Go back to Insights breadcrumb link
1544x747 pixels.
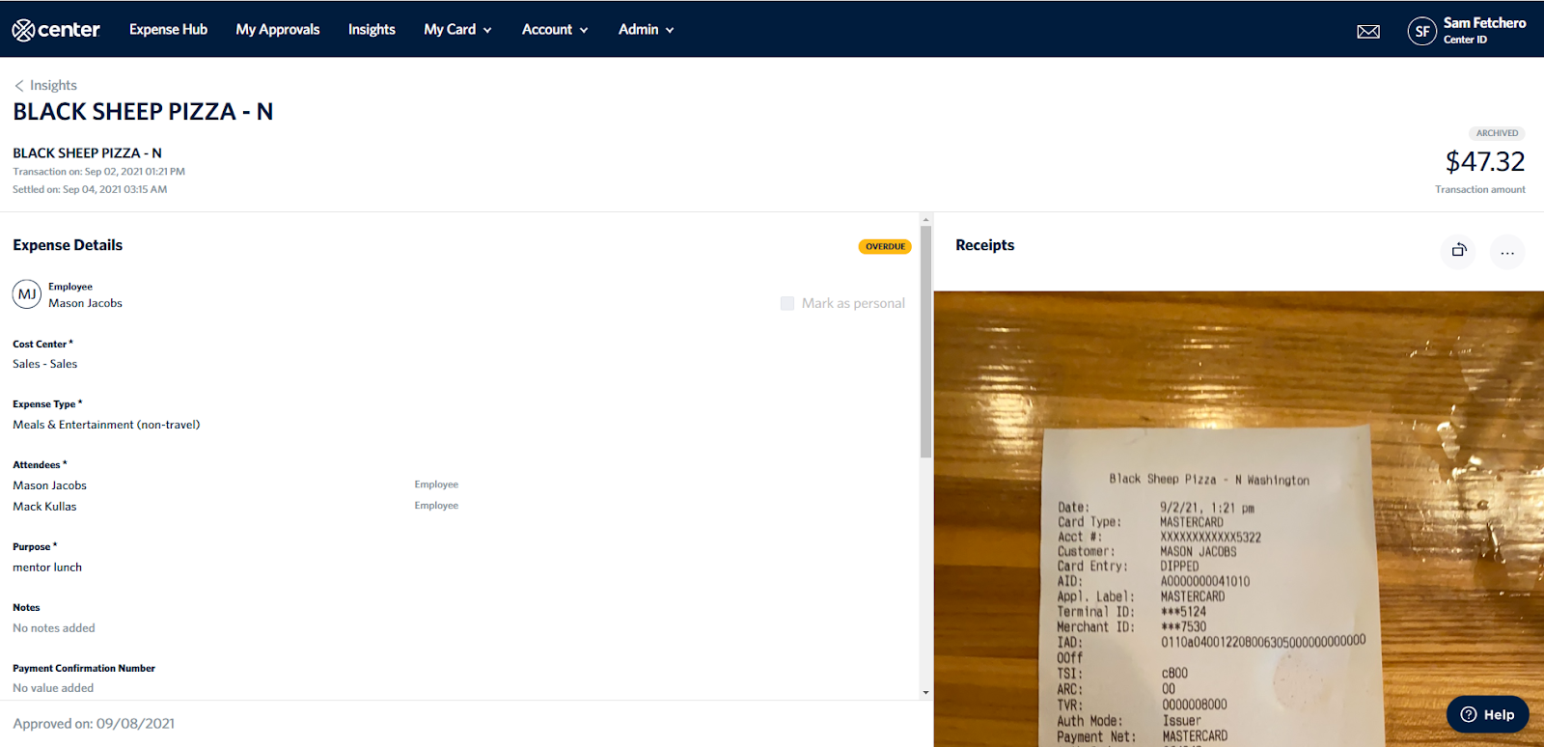point(53,86)
